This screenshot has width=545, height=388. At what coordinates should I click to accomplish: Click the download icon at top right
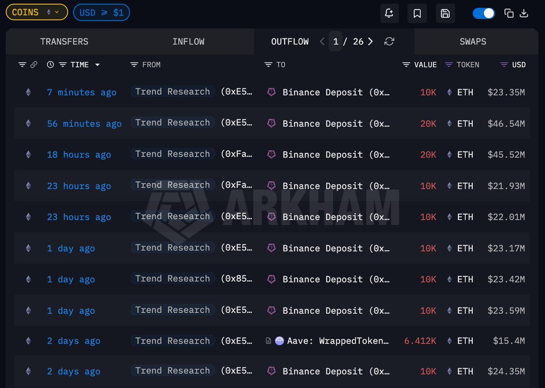pyautogui.click(x=524, y=13)
